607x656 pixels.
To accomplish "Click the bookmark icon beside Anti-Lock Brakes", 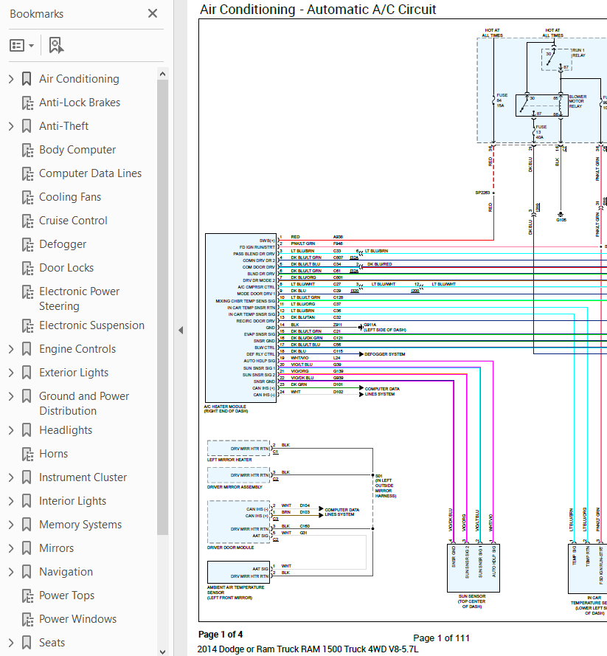I will [x=27, y=102].
